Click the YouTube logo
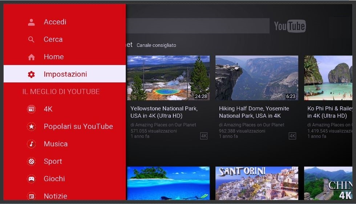Viewport: 356px width, 204px height. 290,26
